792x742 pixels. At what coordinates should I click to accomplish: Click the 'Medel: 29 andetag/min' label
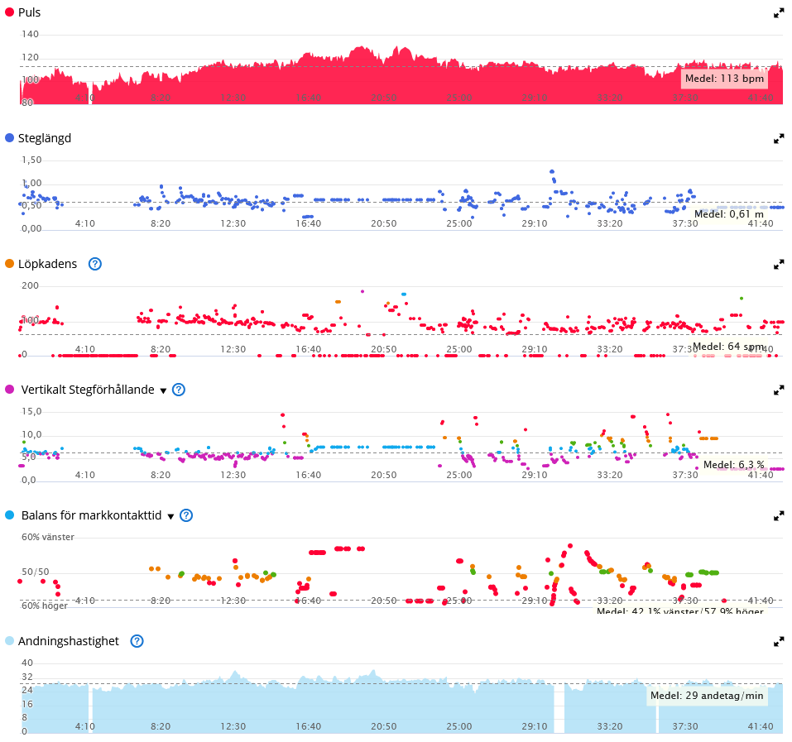[707, 696]
